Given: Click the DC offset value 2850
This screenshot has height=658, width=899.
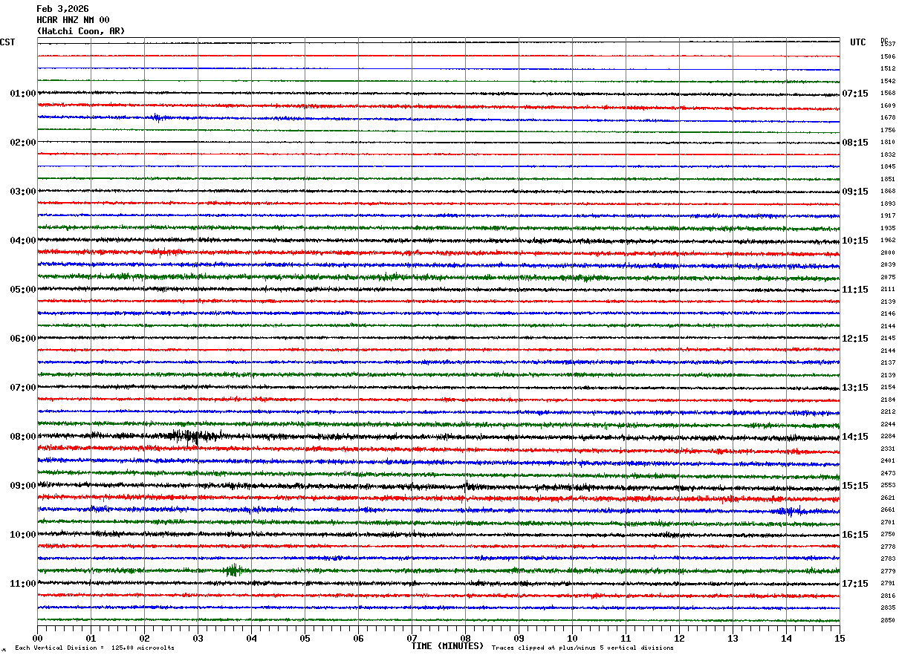Looking at the screenshot, I should coord(888,620).
